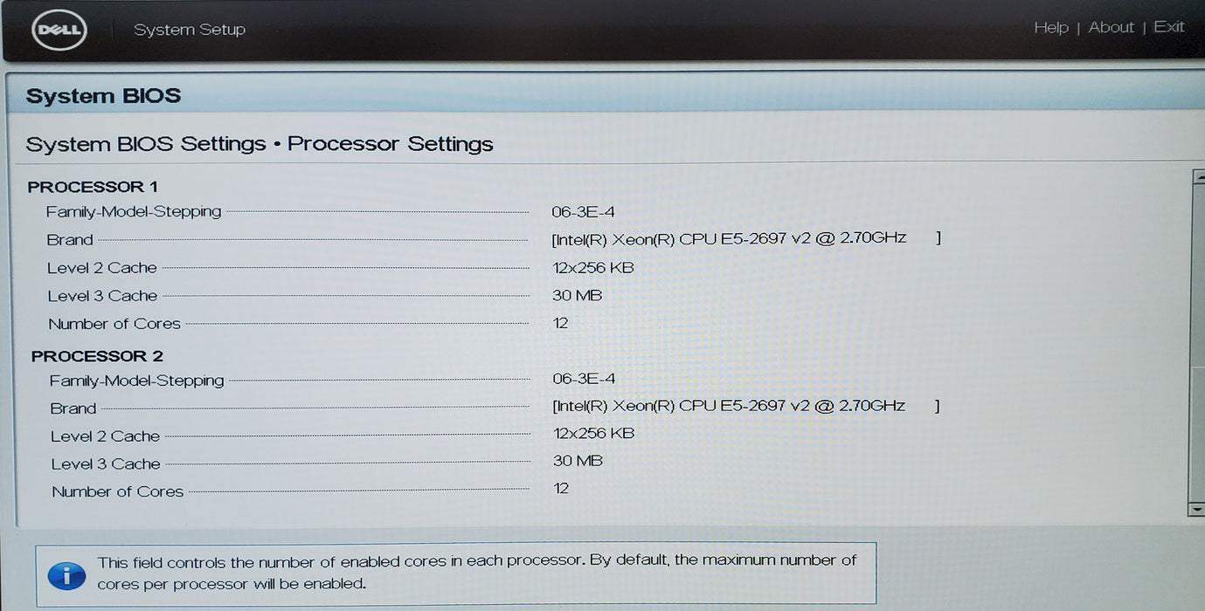Click Processor 1 core count 12
This screenshot has height=611, width=1205.
(560, 323)
